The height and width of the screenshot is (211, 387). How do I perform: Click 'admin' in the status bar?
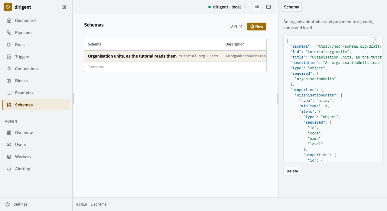(x=82, y=204)
